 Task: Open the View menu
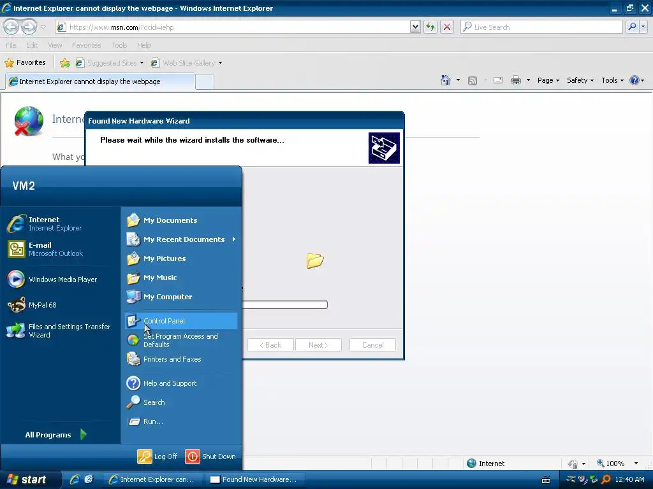coord(55,45)
